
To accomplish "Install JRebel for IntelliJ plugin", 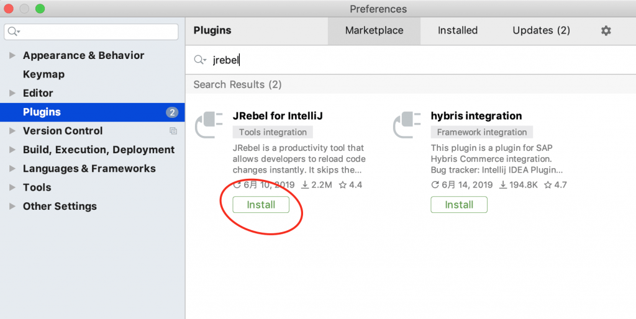I will pyautogui.click(x=261, y=205).
